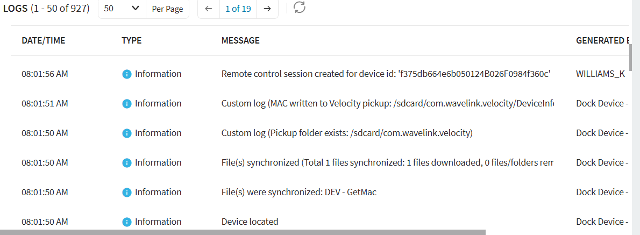Image resolution: width=640 pixels, height=235 pixels.
Task: Go to previous page arrow
Action: pyautogui.click(x=209, y=9)
